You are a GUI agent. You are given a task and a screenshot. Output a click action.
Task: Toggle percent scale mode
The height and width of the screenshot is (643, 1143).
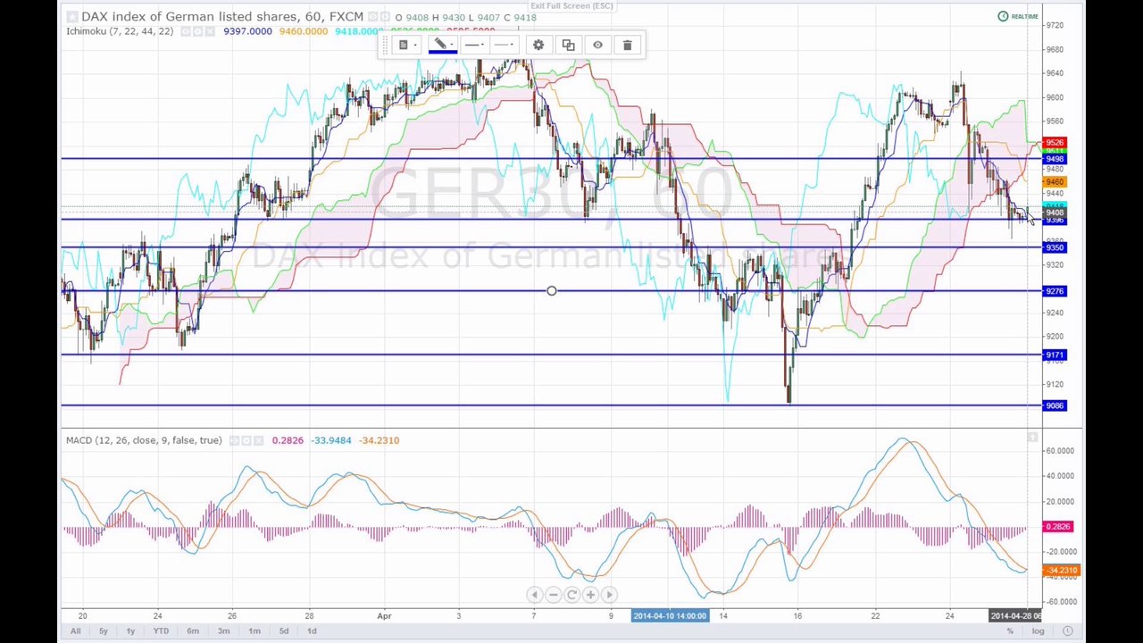point(1010,631)
